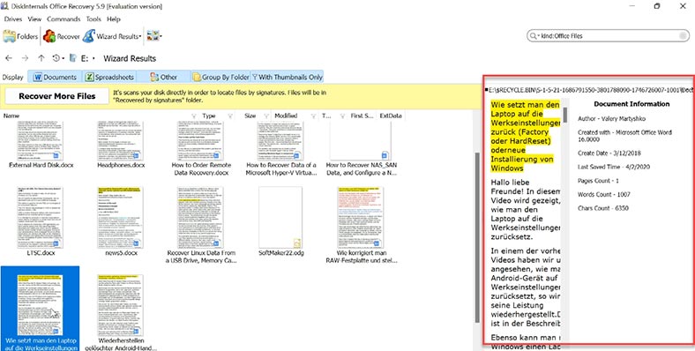Click the Pages Count - 1 line

pos(598,181)
